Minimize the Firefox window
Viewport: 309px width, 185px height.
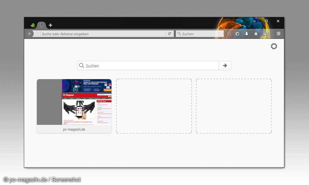tap(254, 21)
